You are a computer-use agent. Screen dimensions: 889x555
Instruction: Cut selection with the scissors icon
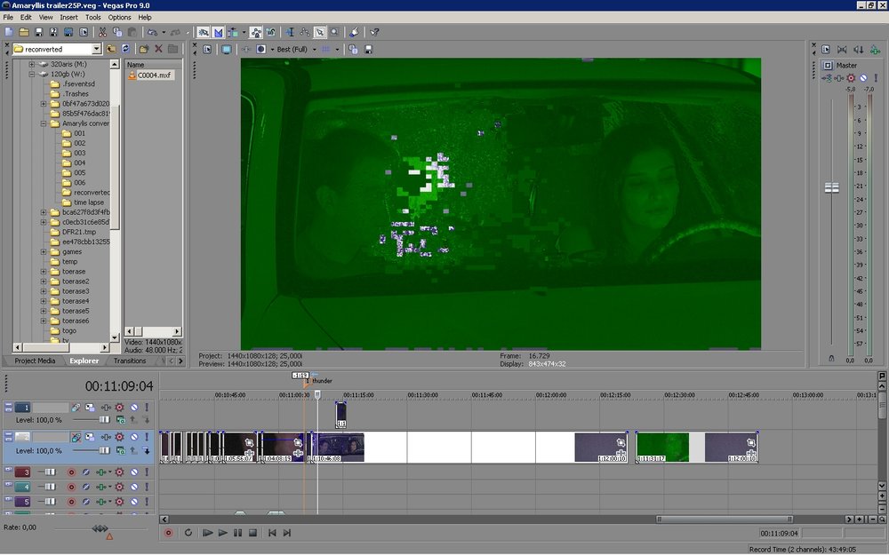click(x=102, y=32)
